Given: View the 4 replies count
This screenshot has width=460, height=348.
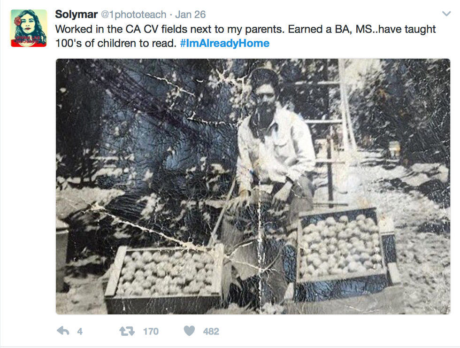Looking at the screenshot, I should pos(80,332).
